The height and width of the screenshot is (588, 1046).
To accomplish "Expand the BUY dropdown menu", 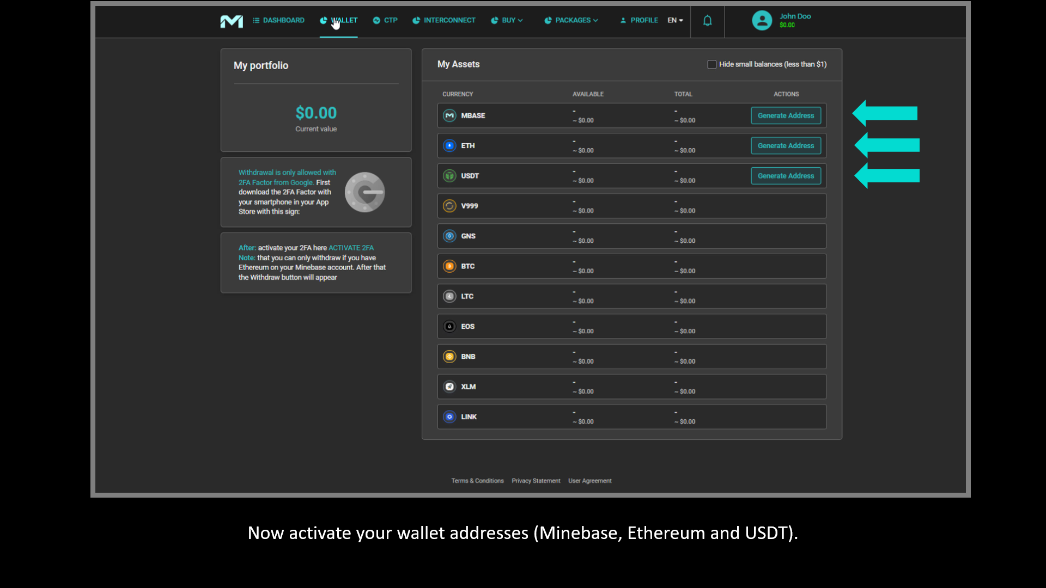I will (507, 21).
